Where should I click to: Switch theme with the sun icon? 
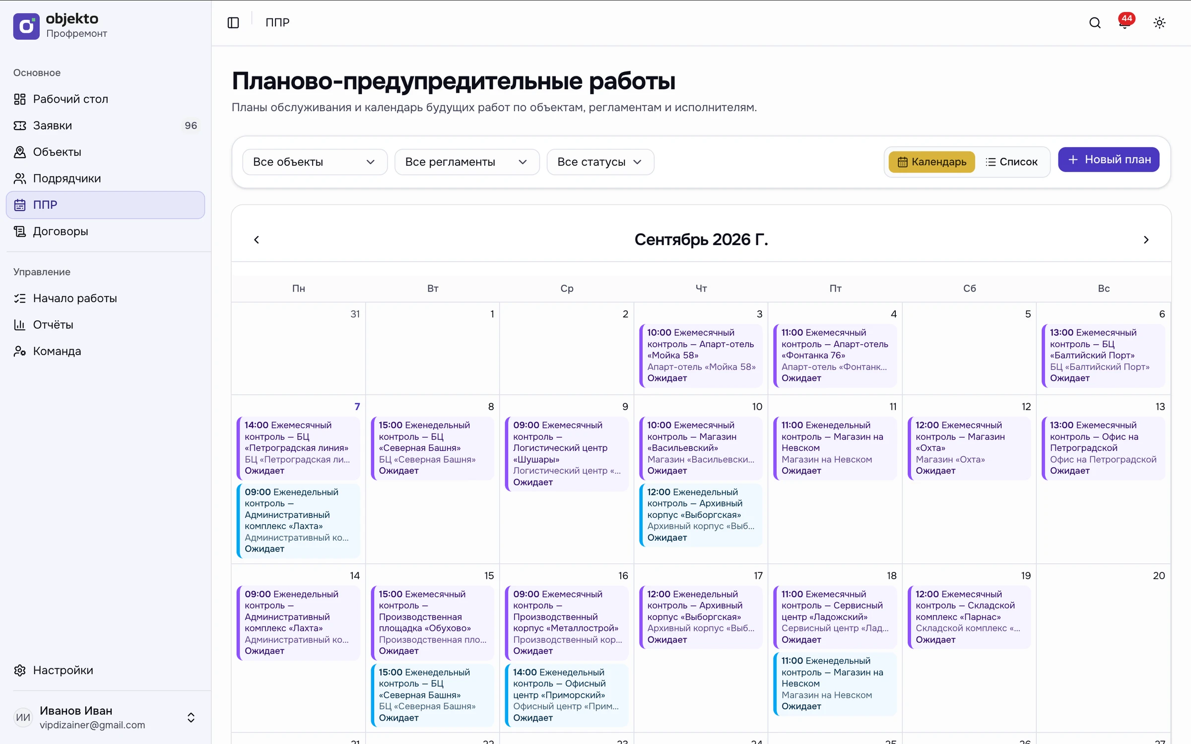point(1159,23)
